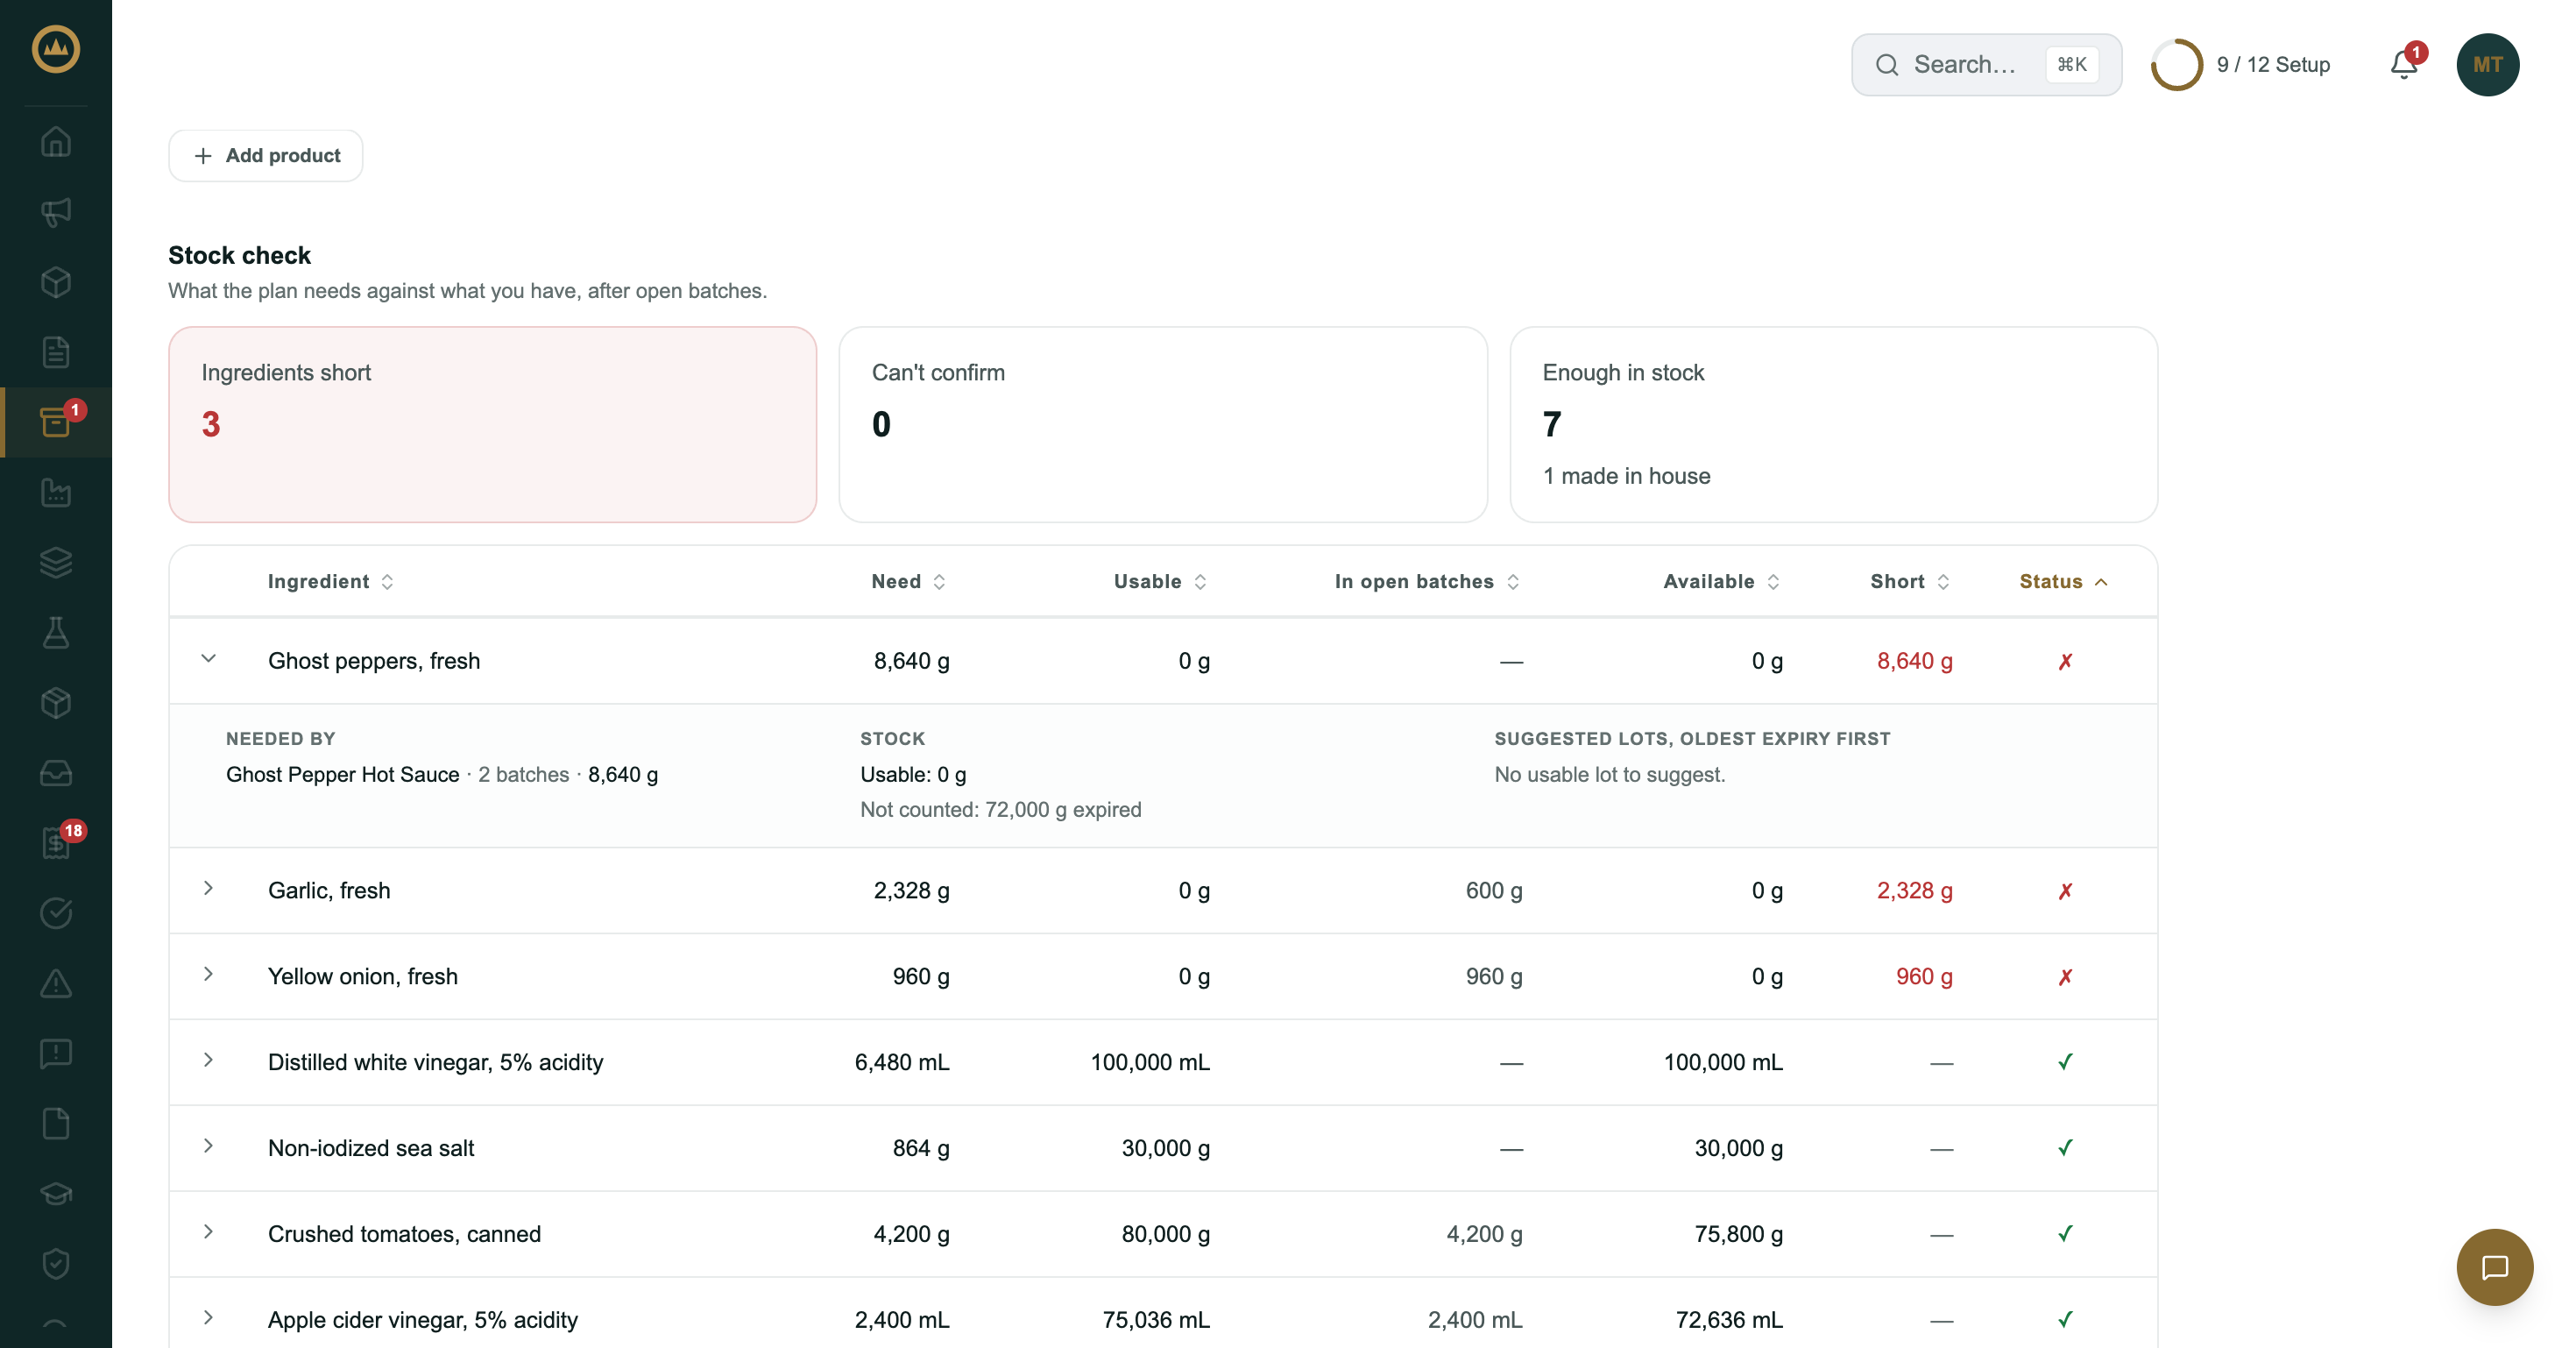Select the Can't confirm card

(x=1163, y=425)
